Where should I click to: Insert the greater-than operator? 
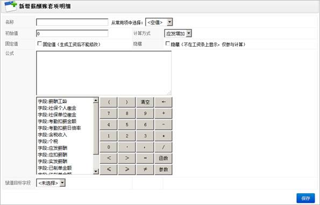[x=127, y=158]
